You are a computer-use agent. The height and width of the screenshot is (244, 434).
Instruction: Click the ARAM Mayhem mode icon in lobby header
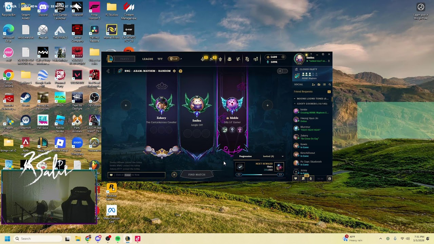[120, 71]
